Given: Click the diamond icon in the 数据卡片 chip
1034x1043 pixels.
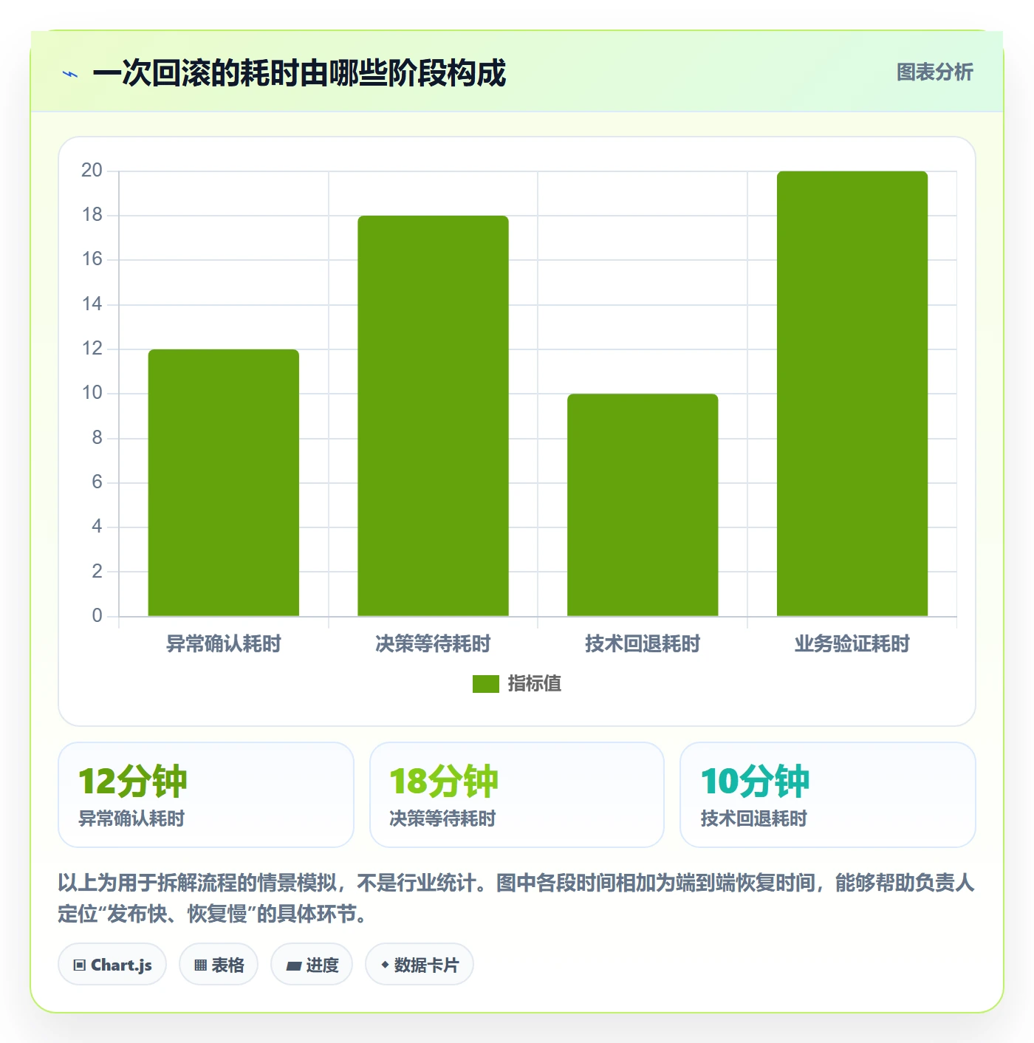Looking at the screenshot, I should (x=385, y=965).
